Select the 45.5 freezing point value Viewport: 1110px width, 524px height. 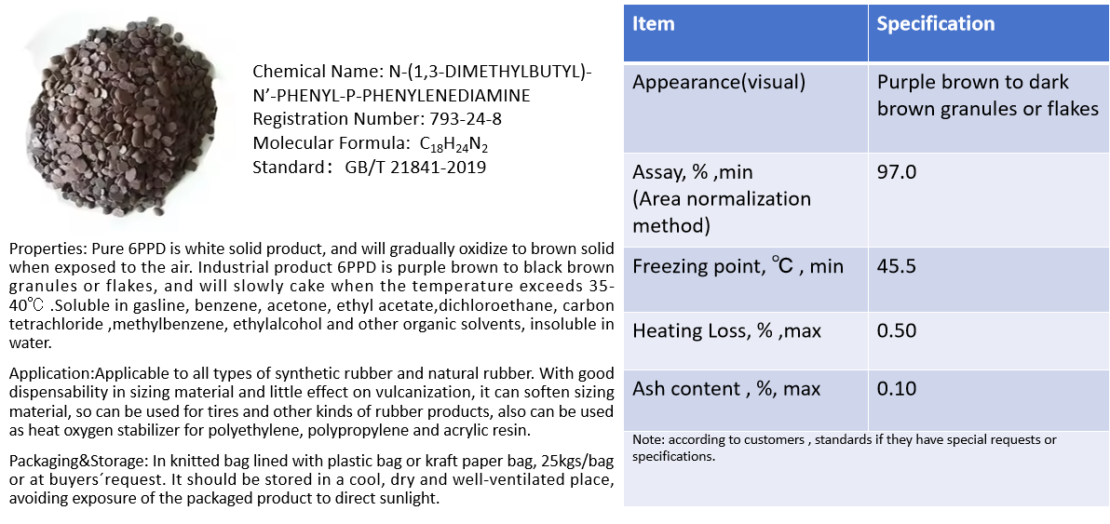click(x=897, y=267)
